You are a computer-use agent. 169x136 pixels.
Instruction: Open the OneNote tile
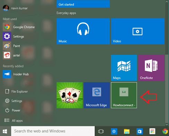[151, 68]
